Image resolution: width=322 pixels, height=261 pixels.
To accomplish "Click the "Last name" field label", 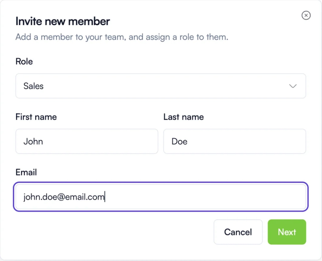I will 183,117.
